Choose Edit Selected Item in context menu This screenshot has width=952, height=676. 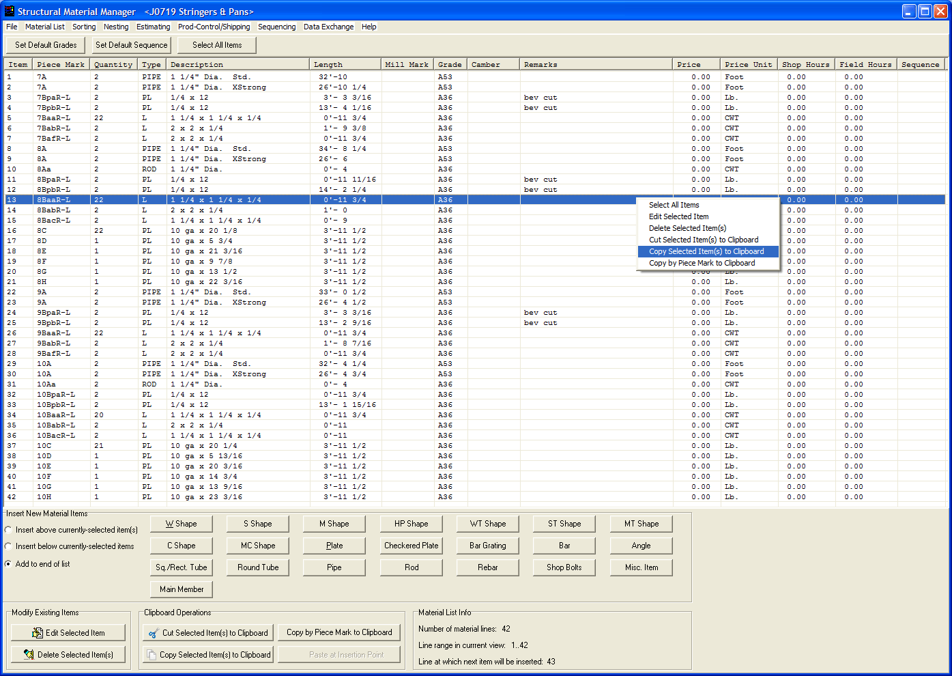click(708, 216)
